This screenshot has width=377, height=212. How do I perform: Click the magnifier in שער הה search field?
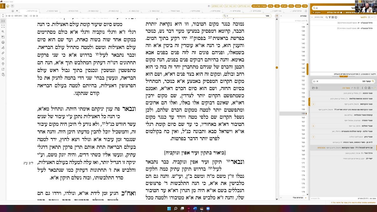pos(373,81)
